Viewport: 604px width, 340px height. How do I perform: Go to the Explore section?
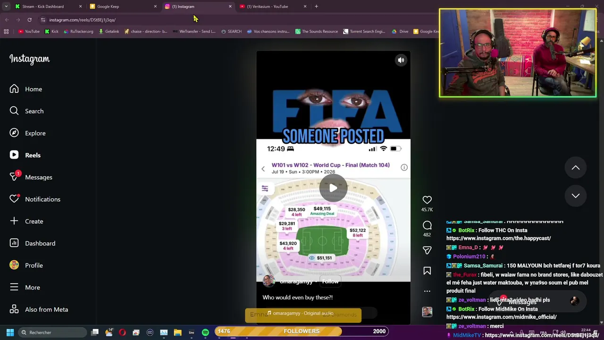coord(28,133)
